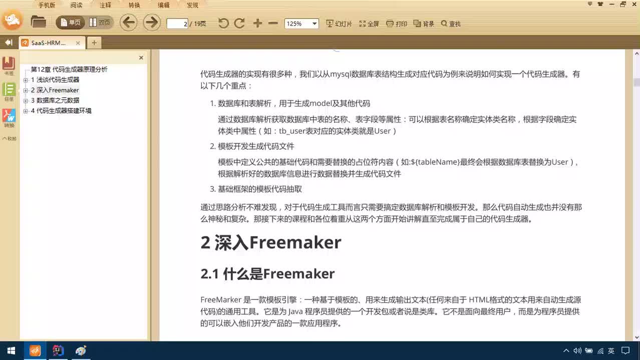
Task: Open the find tool (查找)
Action: tap(451, 23)
